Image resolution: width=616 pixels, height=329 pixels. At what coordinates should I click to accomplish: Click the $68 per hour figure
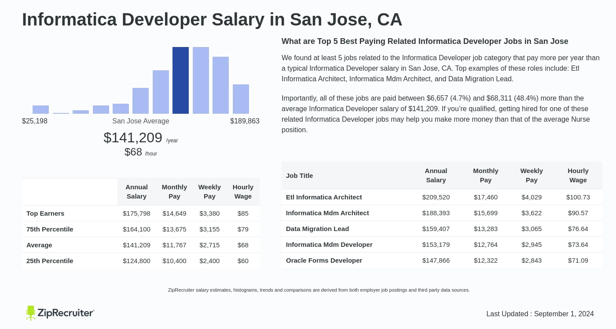point(141,152)
